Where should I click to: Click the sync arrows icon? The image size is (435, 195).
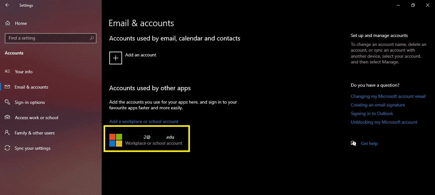[x=7, y=148]
